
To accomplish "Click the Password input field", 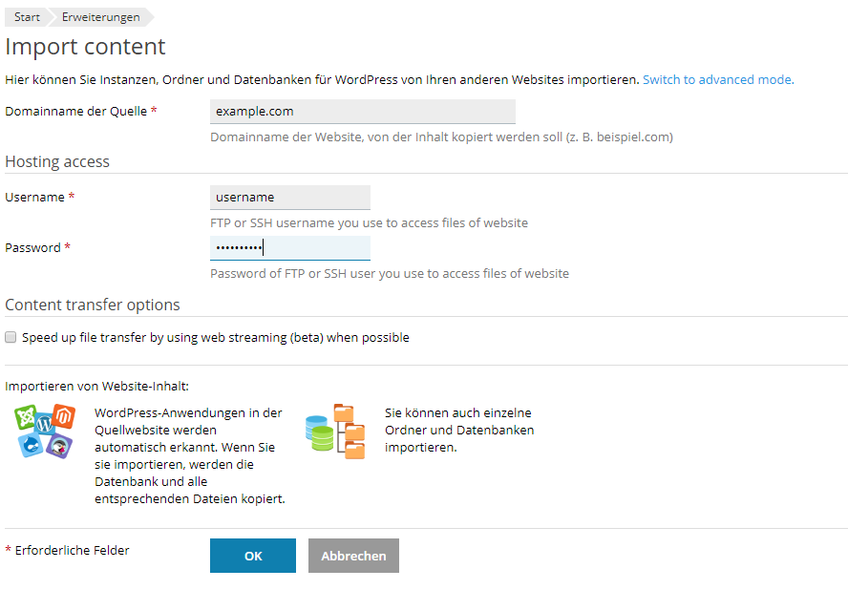I will tap(290, 248).
